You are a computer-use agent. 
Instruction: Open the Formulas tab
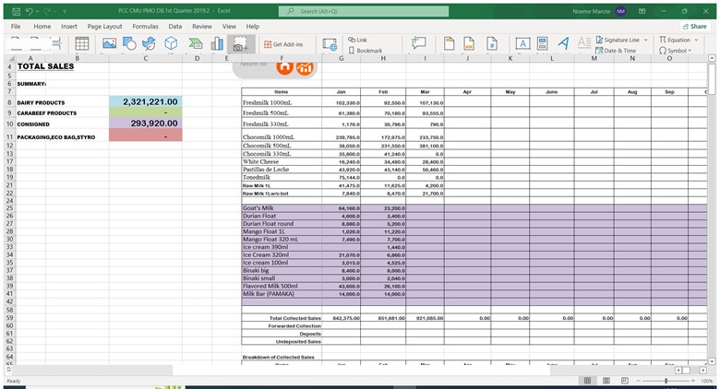145,26
